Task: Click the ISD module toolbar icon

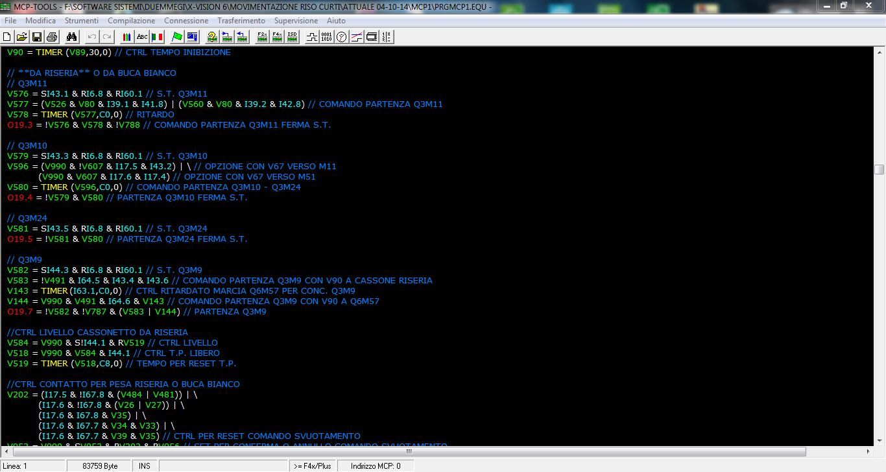Action: (292, 37)
